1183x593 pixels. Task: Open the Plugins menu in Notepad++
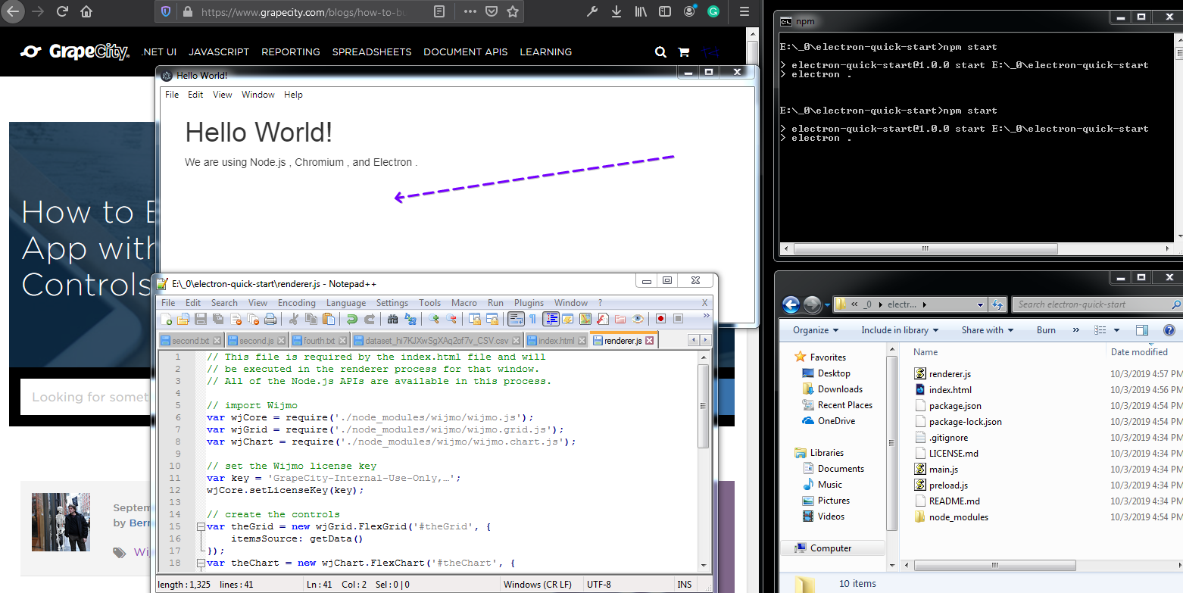529,302
